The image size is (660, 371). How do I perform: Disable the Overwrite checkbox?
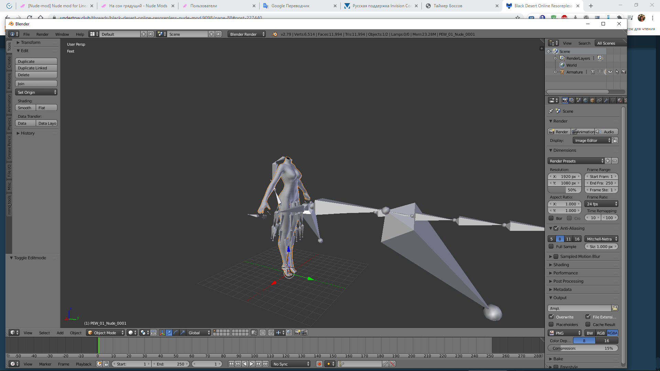pos(551,317)
